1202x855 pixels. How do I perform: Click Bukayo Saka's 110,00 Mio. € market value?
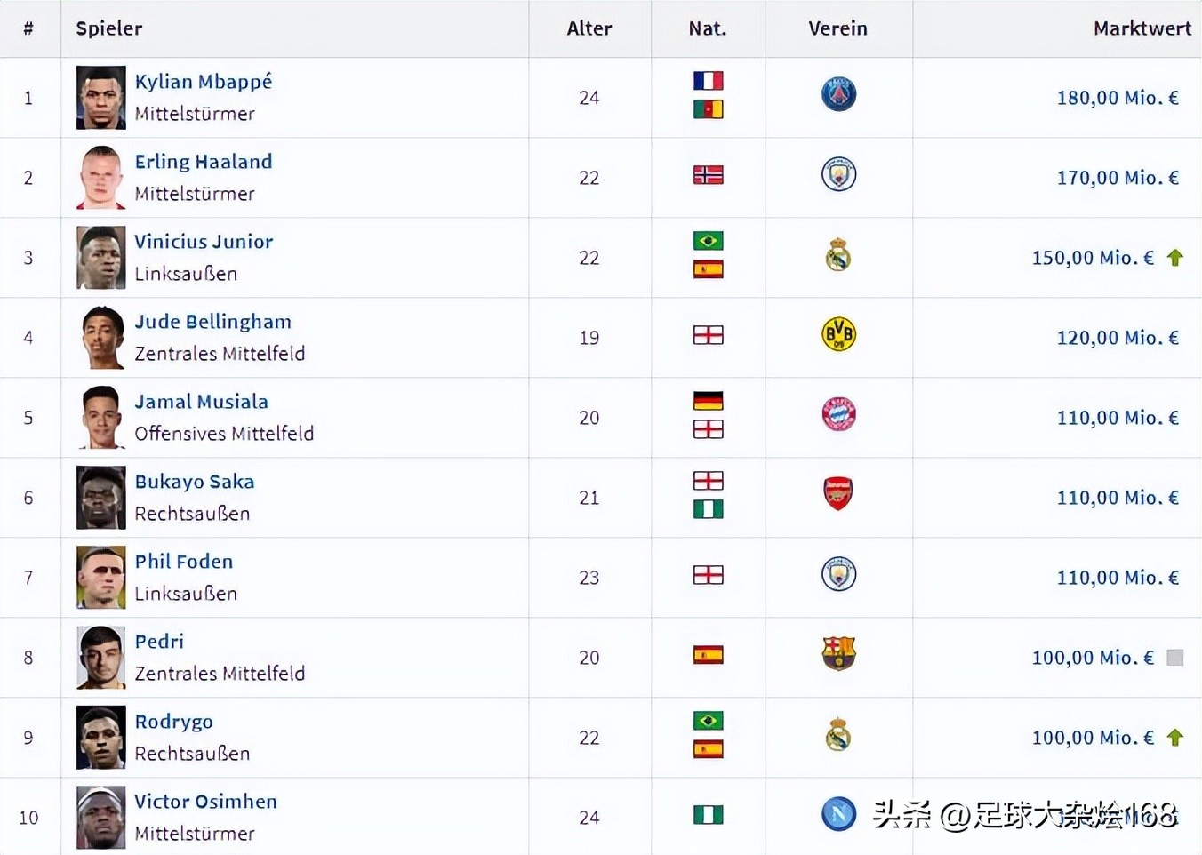point(1117,498)
